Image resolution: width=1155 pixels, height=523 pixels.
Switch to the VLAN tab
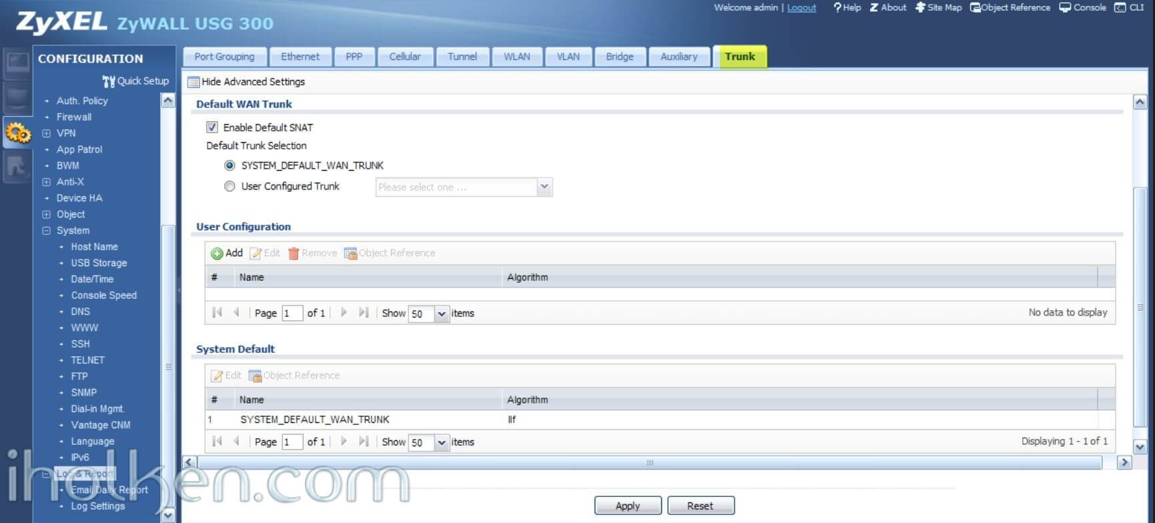[x=568, y=57]
